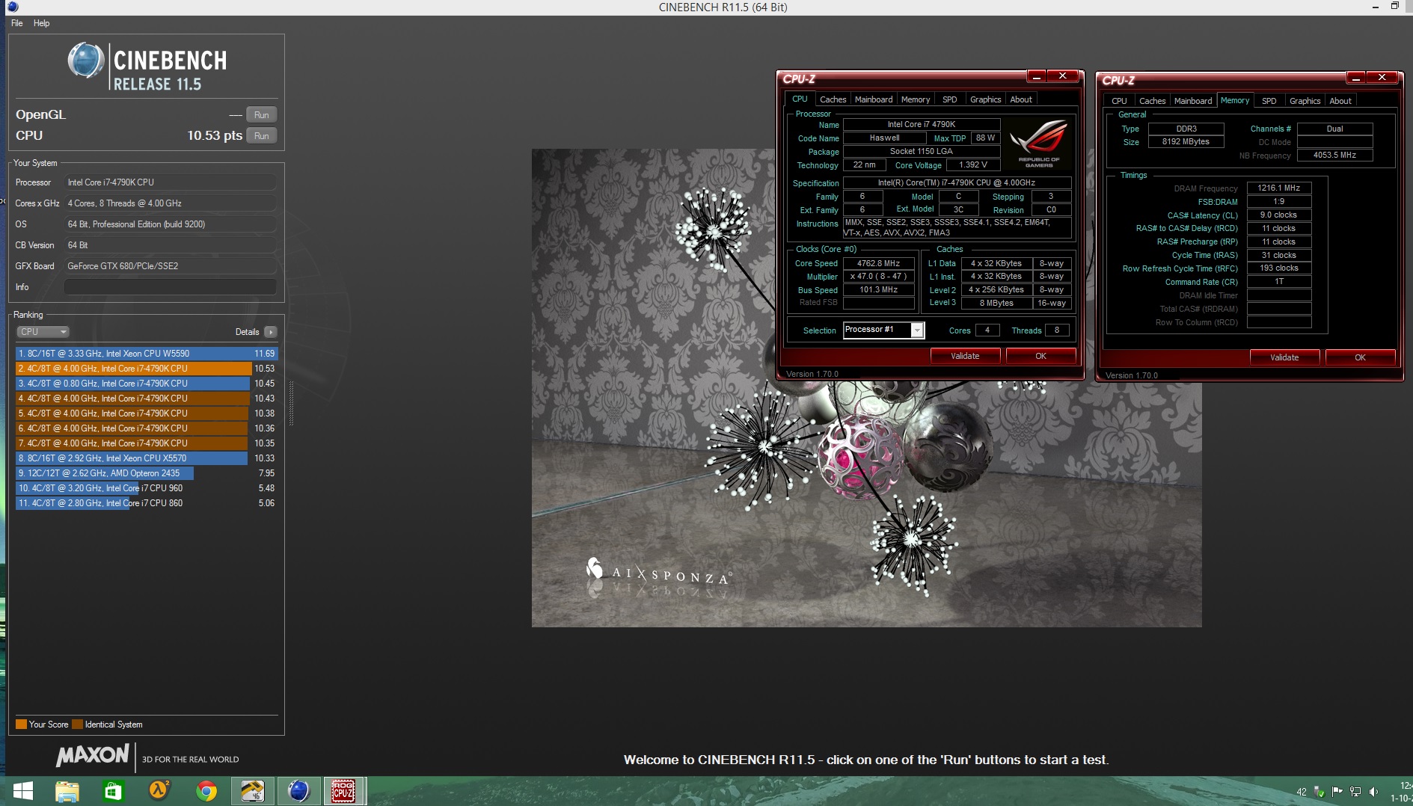Open the Action Center flag in the tray

click(1337, 792)
